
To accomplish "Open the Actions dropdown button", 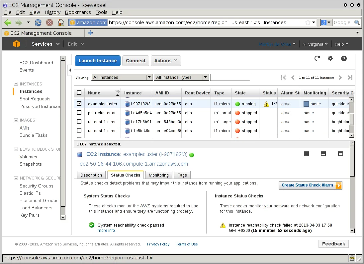I will 166,61.
